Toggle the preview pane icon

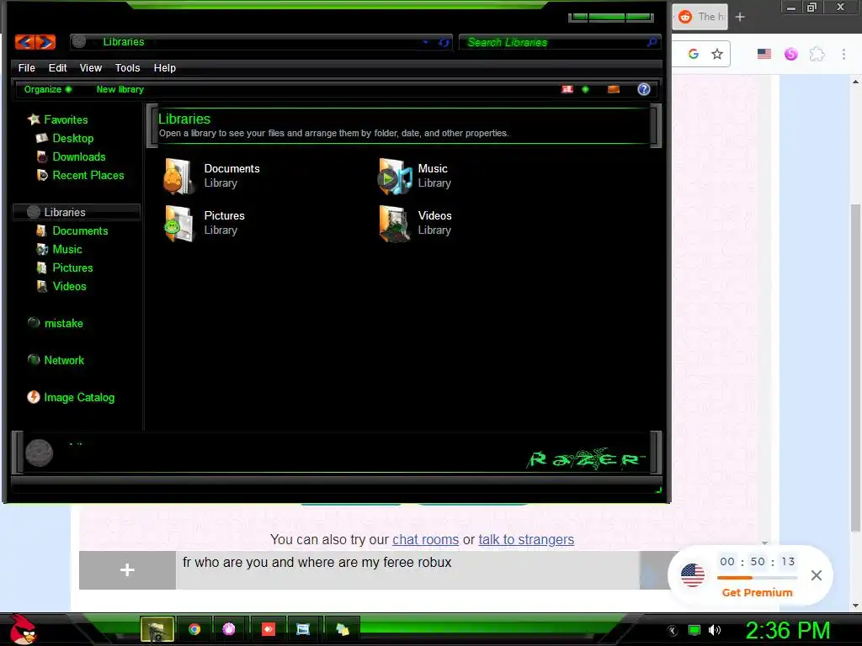614,89
